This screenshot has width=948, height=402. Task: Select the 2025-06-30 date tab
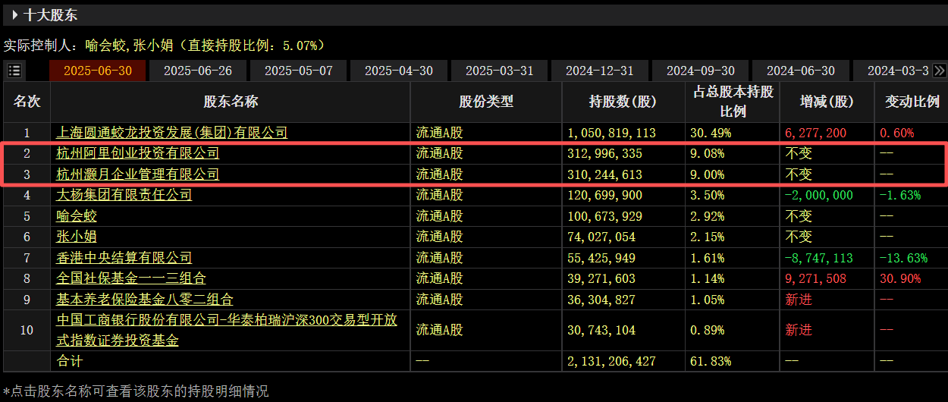point(97,71)
